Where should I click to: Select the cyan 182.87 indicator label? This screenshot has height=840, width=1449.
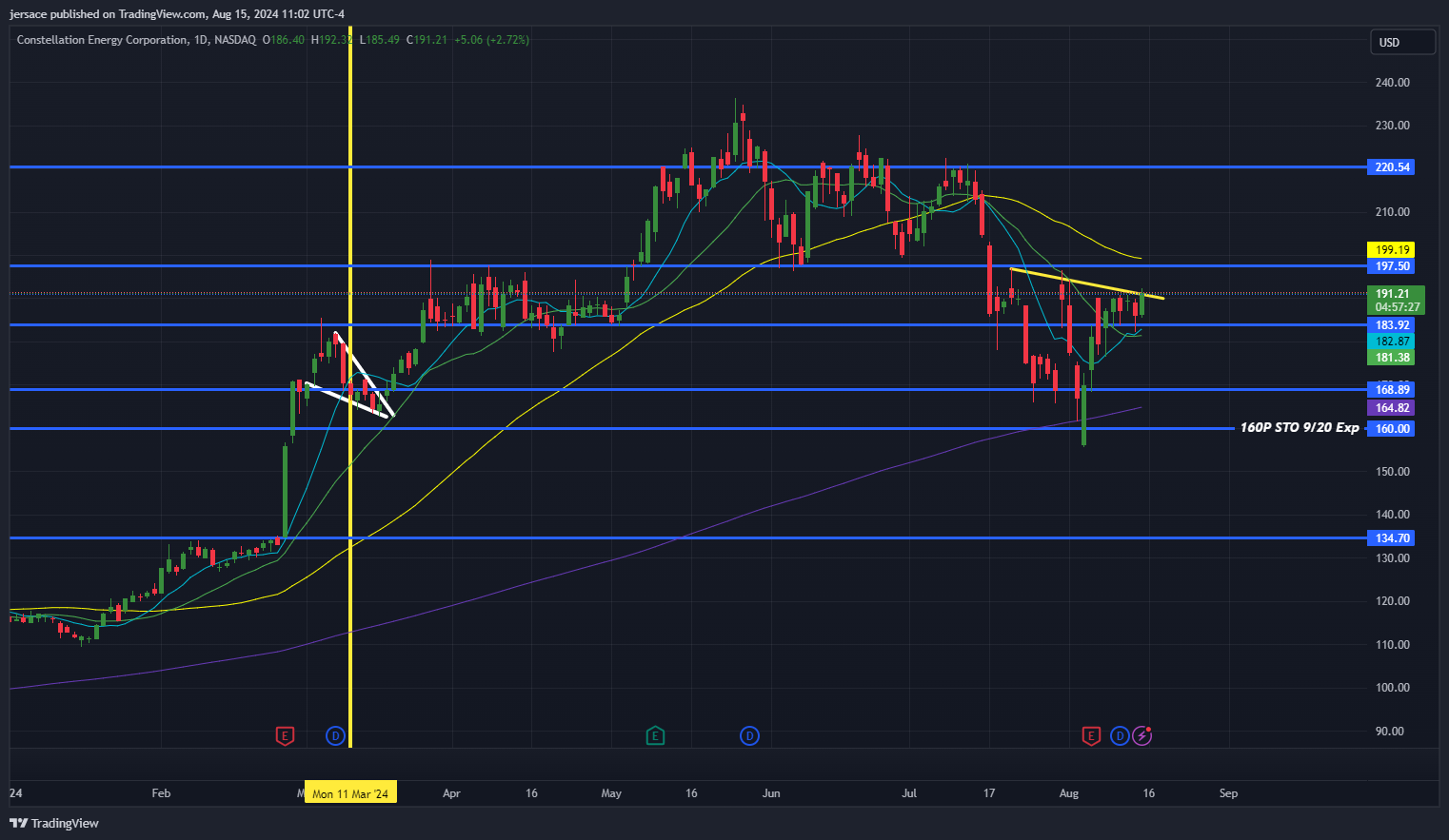pyautogui.click(x=1392, y=342)
